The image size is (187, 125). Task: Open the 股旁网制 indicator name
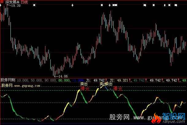[8, 80]
